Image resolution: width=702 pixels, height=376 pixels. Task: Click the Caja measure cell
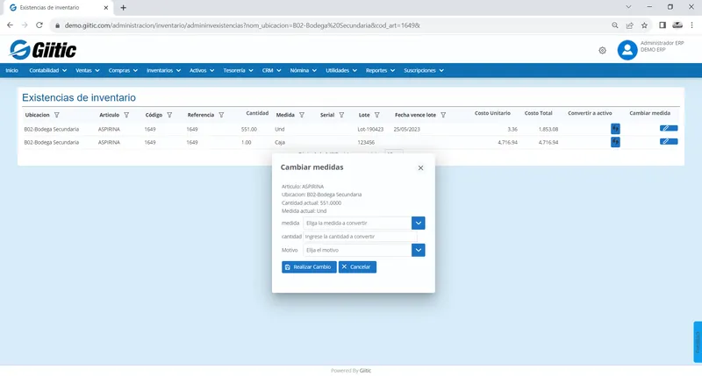point(280,142)
